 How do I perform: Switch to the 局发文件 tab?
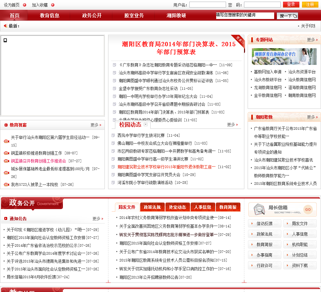tap(127, 207)
